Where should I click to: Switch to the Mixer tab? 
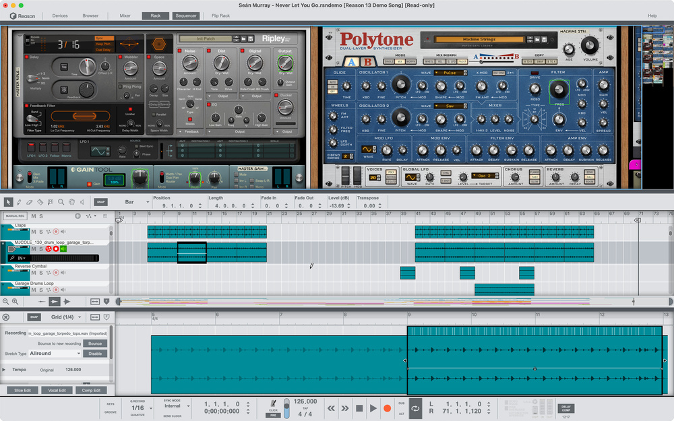125,15
